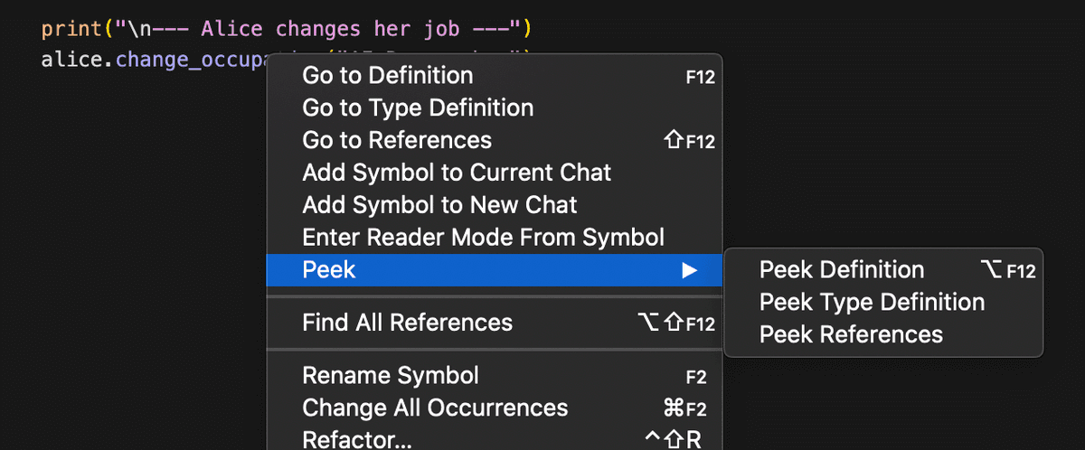
Task: Open the Refactor... option
Action: pos(357,439)
